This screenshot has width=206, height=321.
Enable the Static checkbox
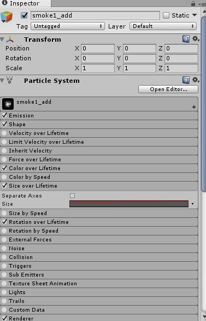(x=166, y=15)
